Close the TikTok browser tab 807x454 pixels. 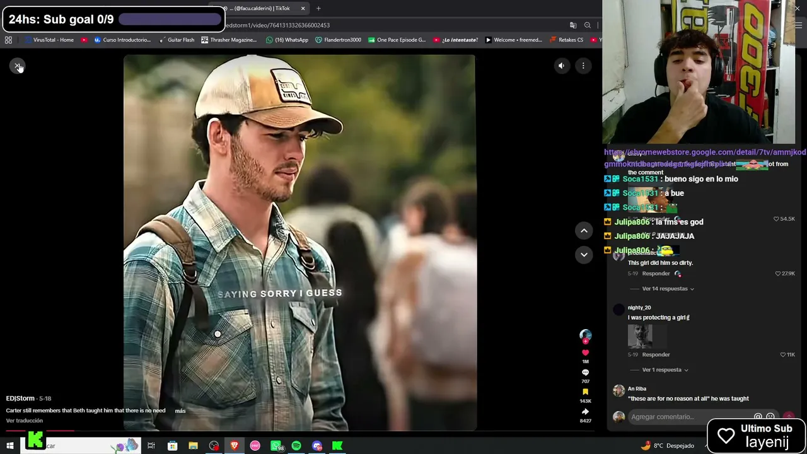303,8
